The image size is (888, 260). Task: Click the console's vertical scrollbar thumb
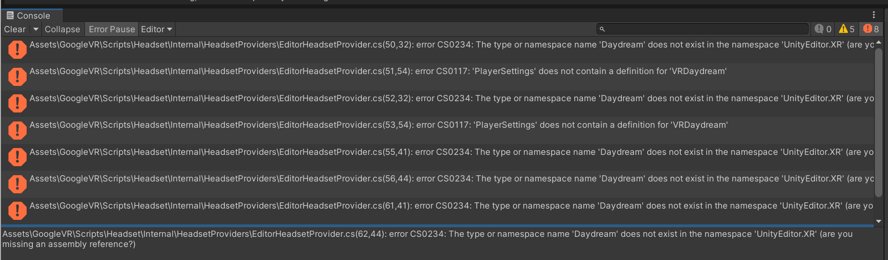878,122
